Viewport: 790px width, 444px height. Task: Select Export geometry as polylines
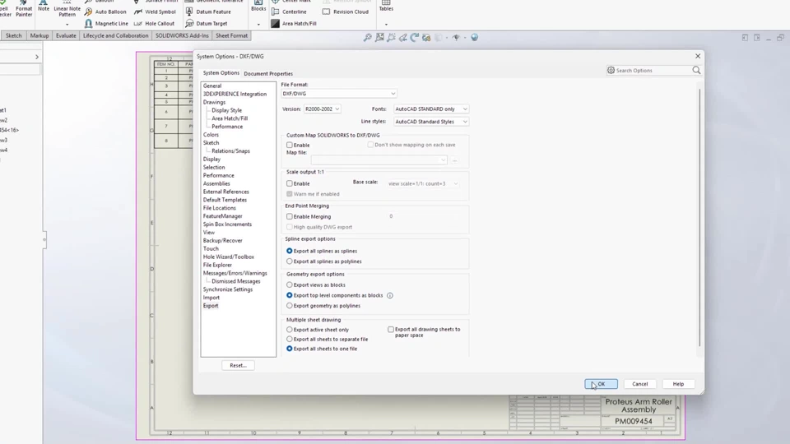click(289, 306)
